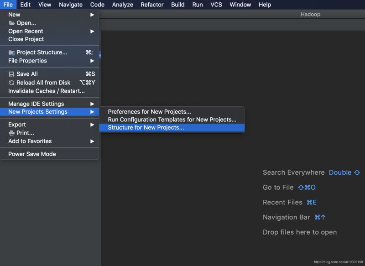Expand the New submenu arrow
The height and width of the screenshot is (266, 365).
click(x=92, y=15)
